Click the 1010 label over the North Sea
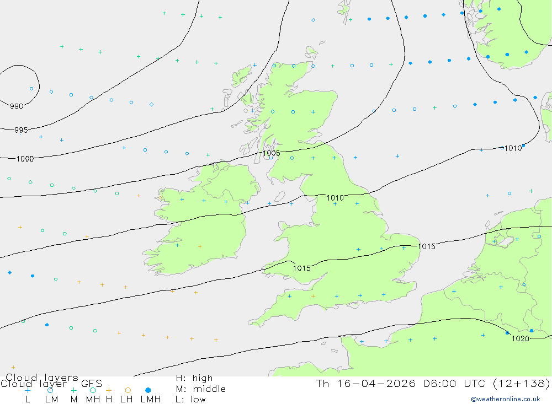This screenshot has width=552, height=404. 513,148
